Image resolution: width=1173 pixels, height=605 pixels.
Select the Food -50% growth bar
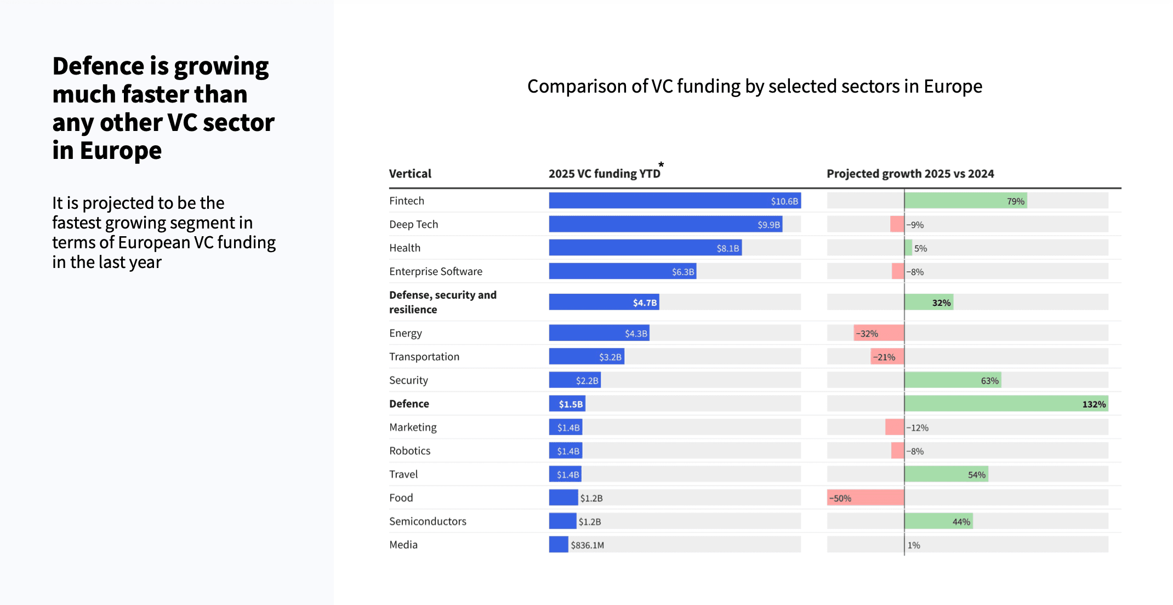point(865,498)
